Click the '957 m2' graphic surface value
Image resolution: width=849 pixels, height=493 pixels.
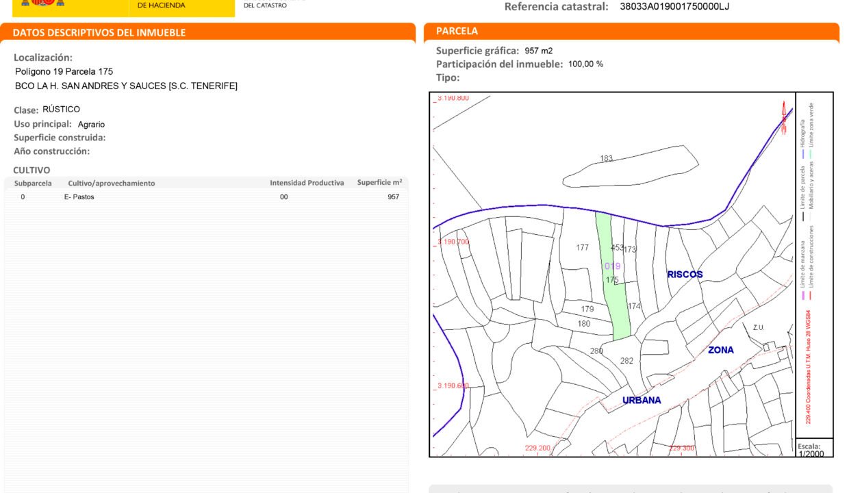[539, 51]
